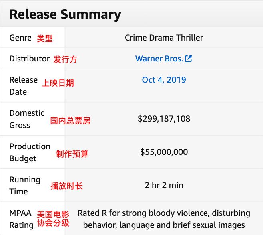Click the red 发行方 annotation beside Distributor

coord(65,59)
